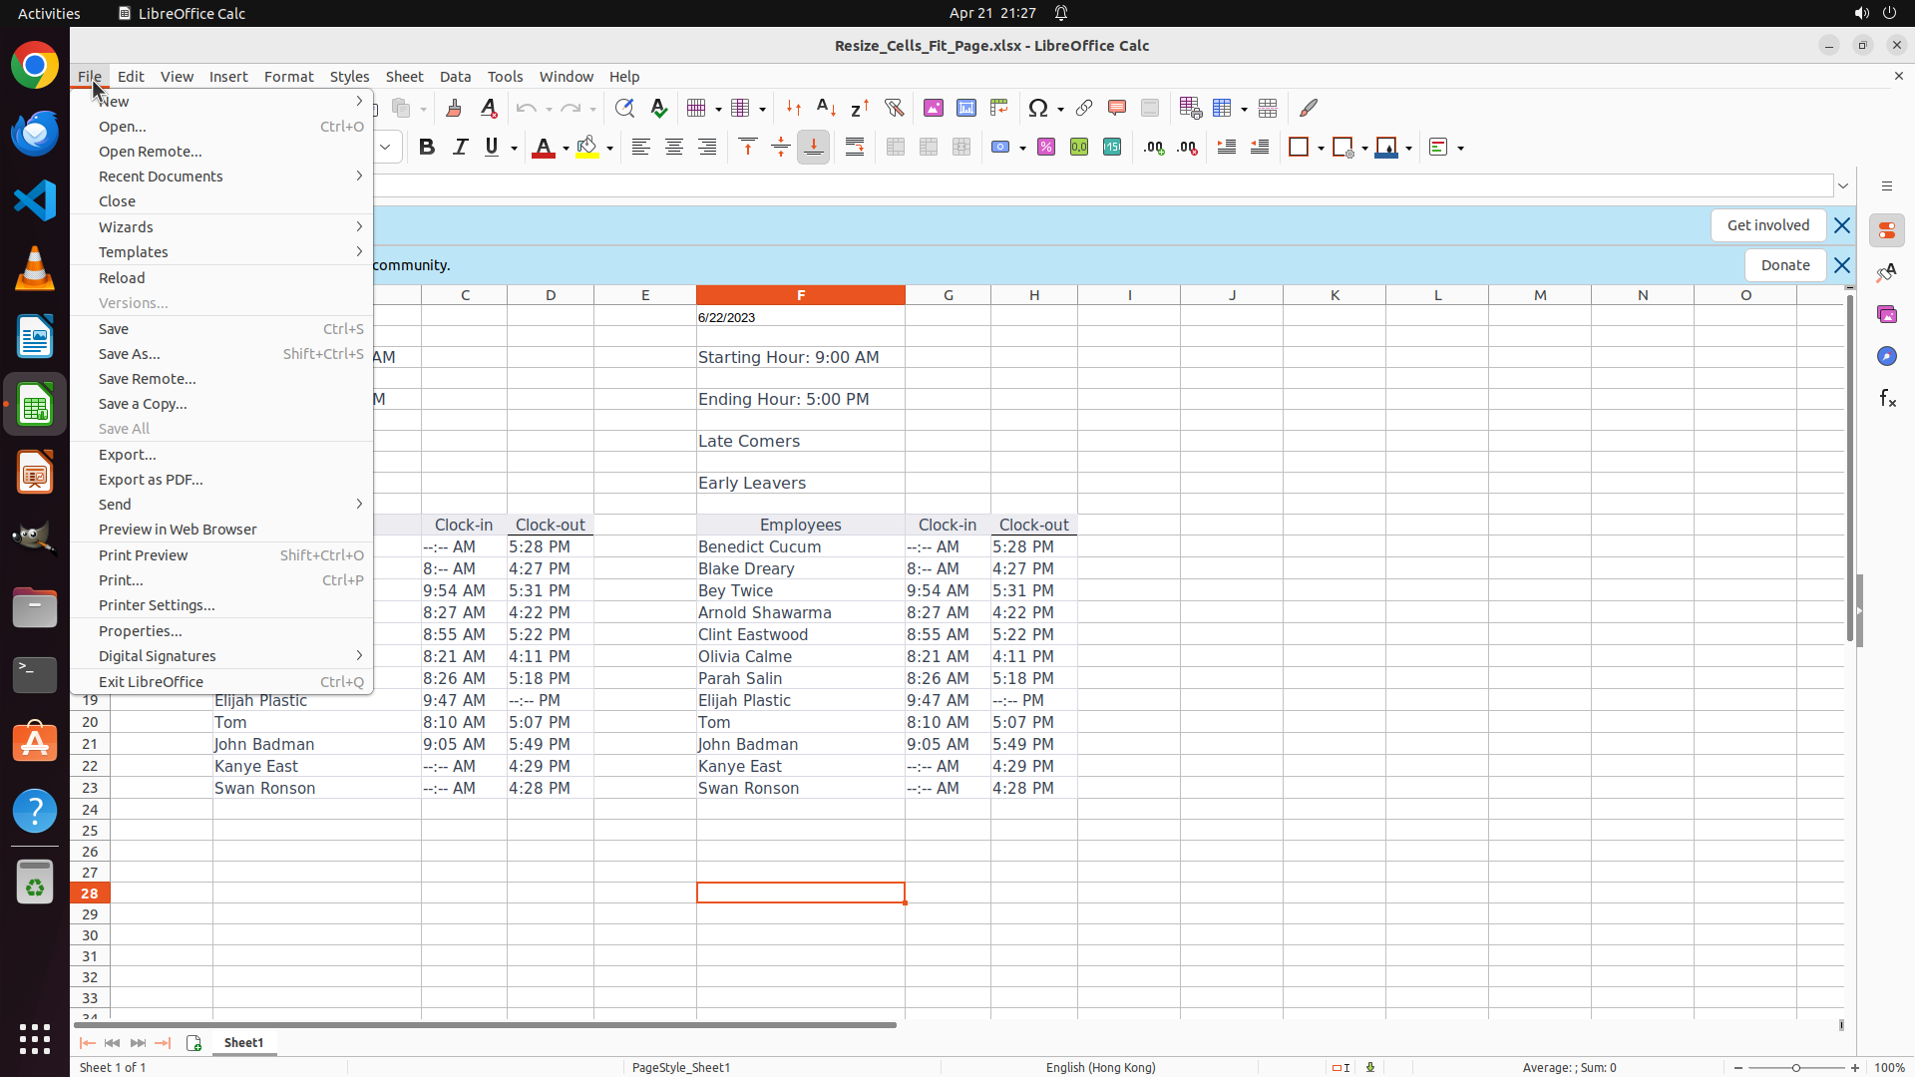Open the borders dropdown arrow
The width and height of the screenshot is (1915, 1077).
tap(1321, 149)
